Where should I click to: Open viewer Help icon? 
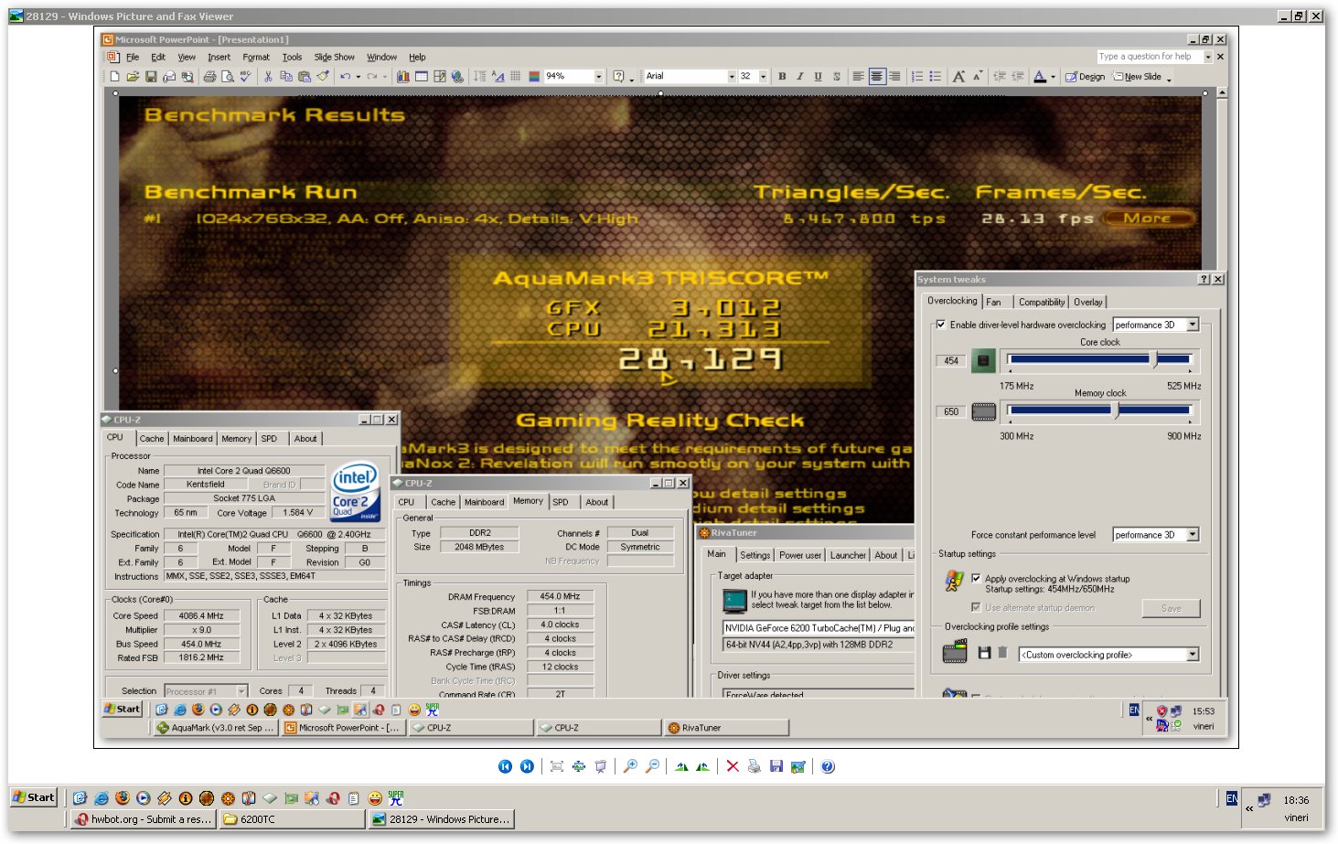coord(828,766)
